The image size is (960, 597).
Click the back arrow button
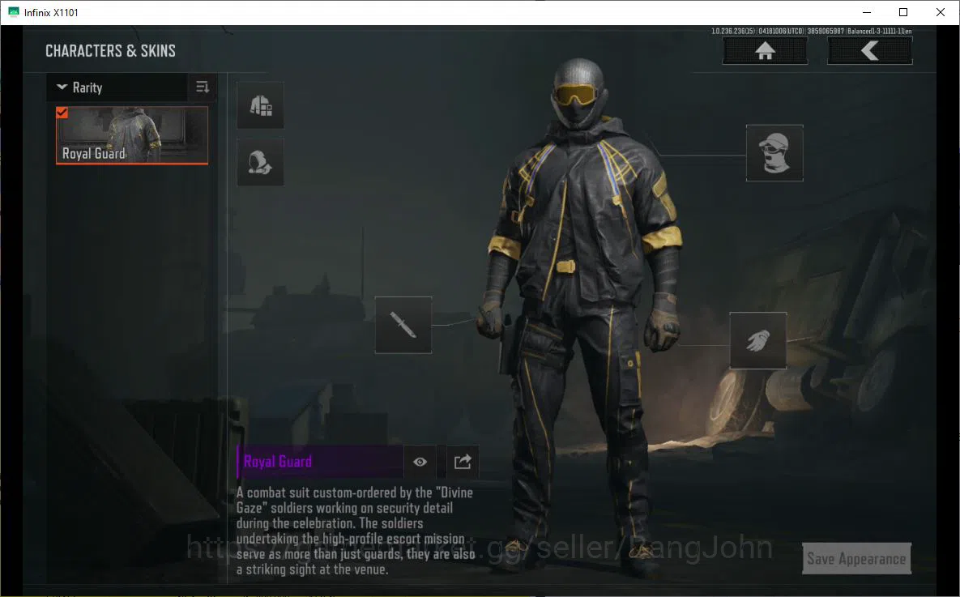tap(869, 50)
